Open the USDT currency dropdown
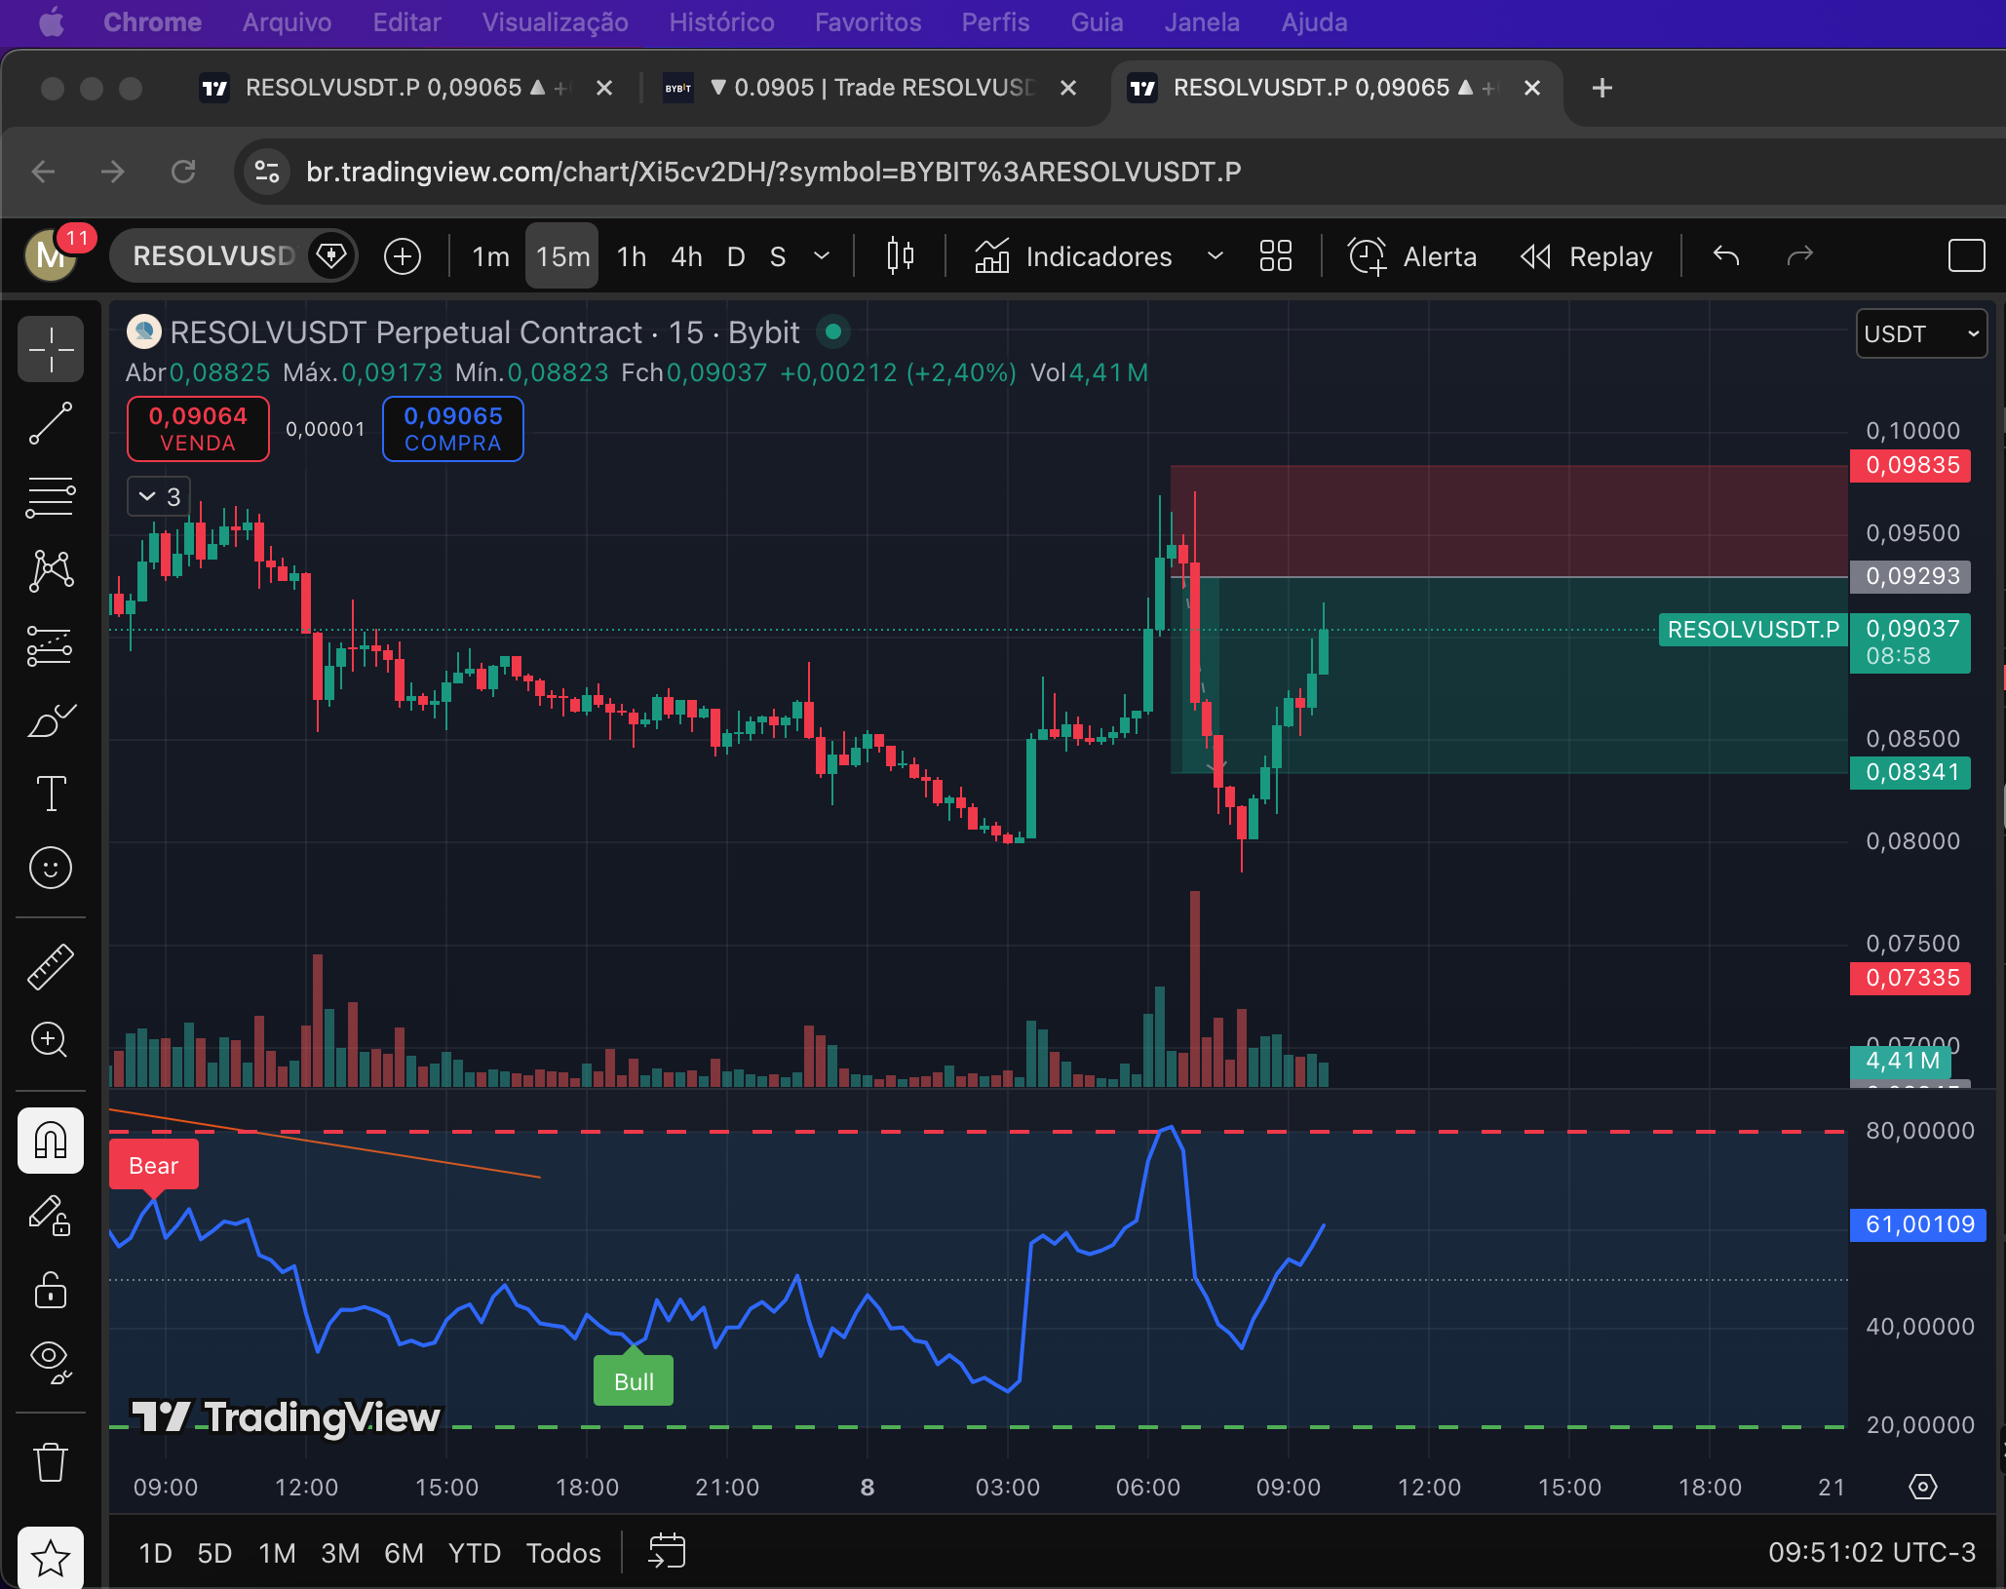2006x1589 pixels. 1920,333
